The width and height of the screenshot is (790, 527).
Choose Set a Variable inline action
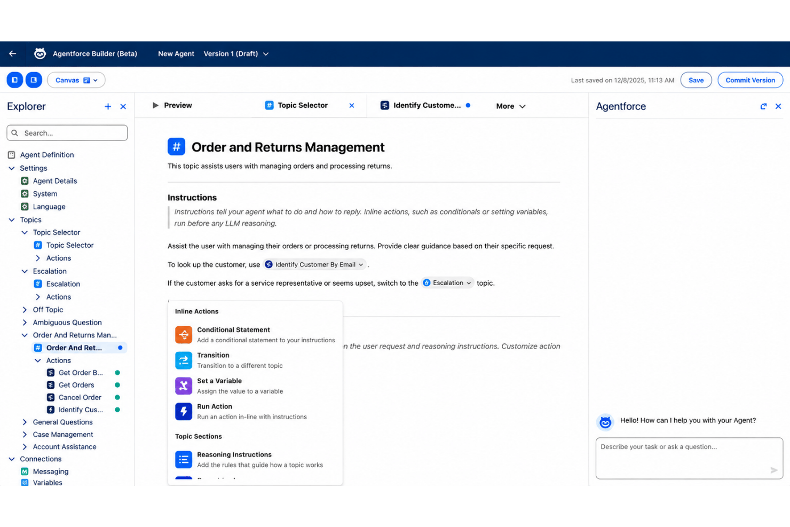point(255,386)
